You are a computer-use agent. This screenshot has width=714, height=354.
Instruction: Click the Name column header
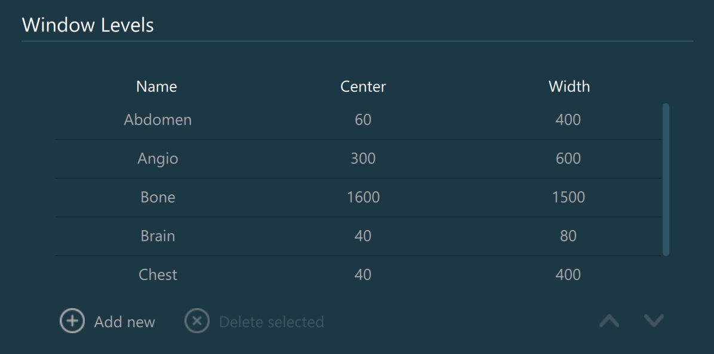tap(156, 86)
